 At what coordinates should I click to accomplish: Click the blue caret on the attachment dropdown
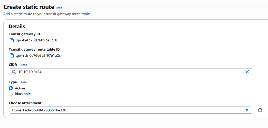247,110
